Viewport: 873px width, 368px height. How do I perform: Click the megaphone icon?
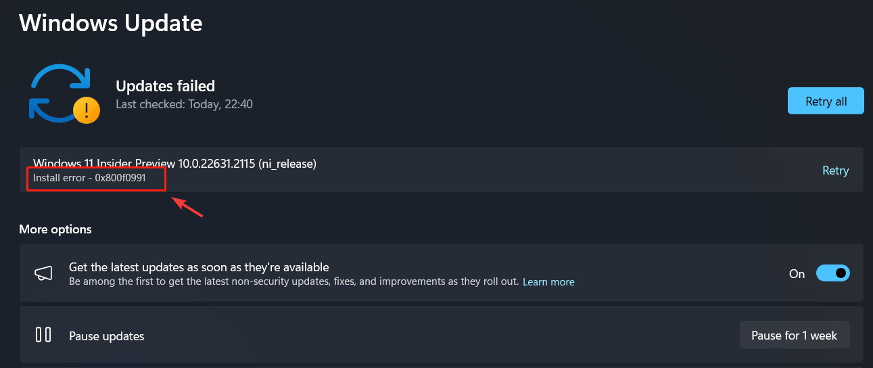coord(43,273)
